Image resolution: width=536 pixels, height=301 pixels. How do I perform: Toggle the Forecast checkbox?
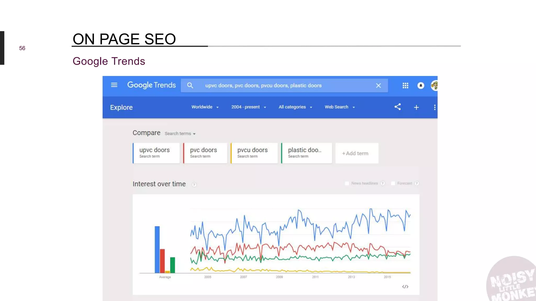(x=393, y=183)
